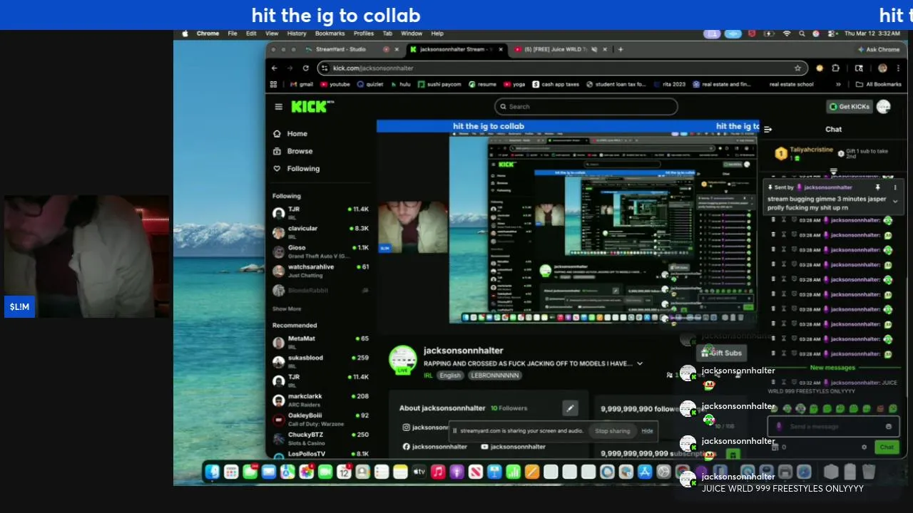Focus the Kick Search field

coord(586,107)
